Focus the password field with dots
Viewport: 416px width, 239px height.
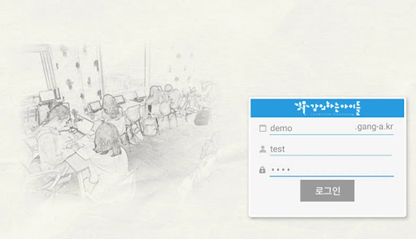coord(331,170)
